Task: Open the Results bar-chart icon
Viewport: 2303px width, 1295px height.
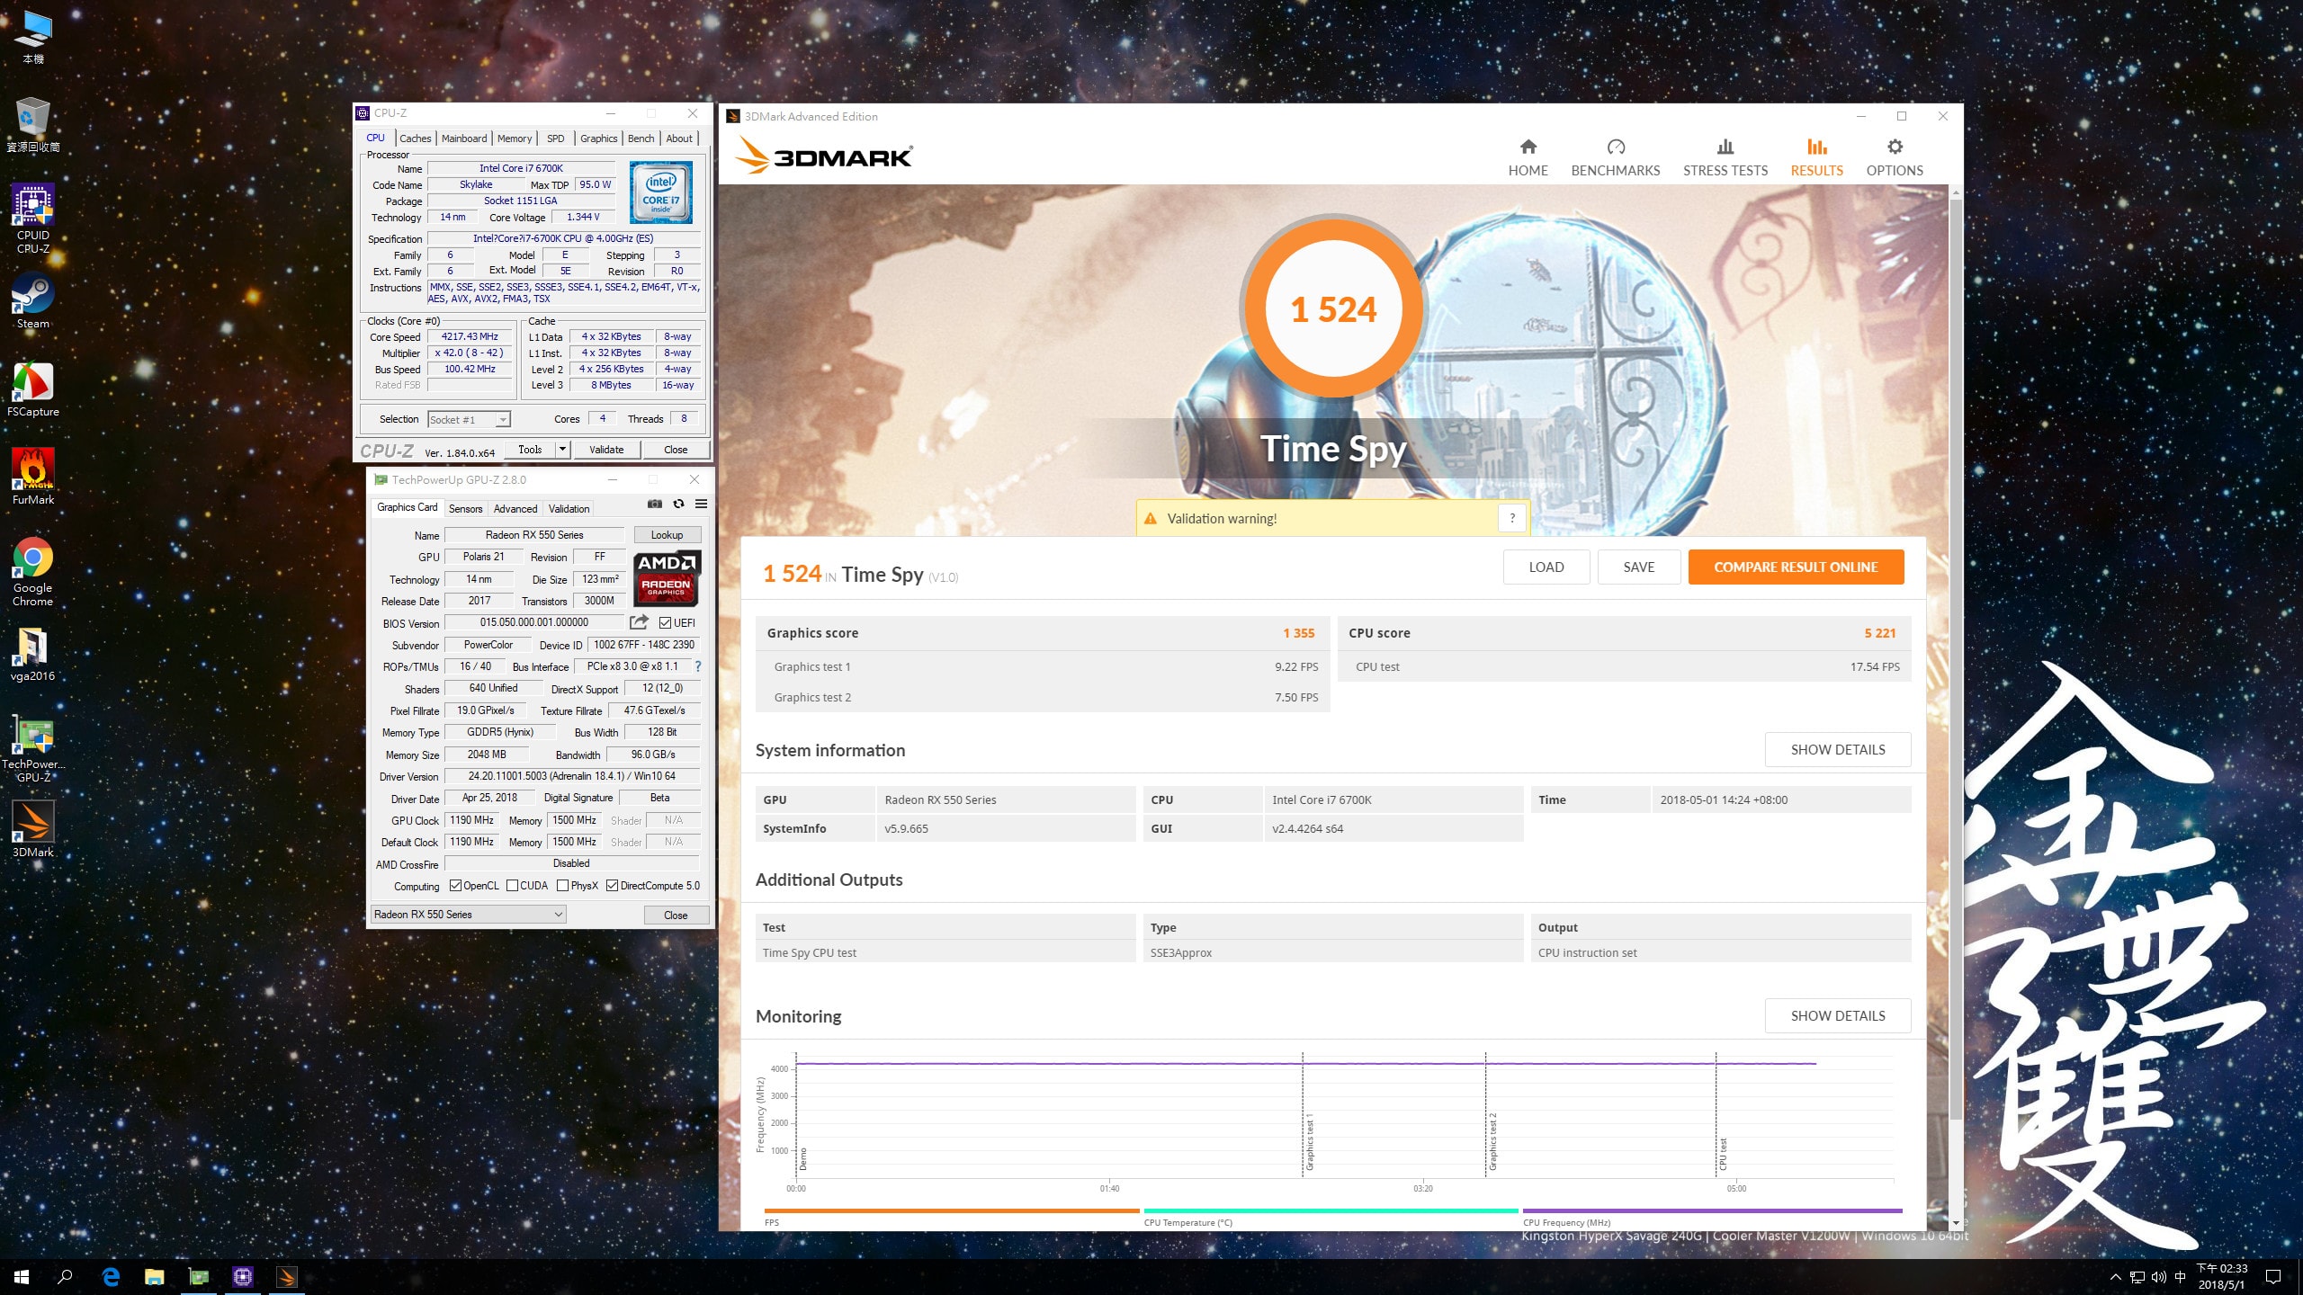Action: 1816,147
